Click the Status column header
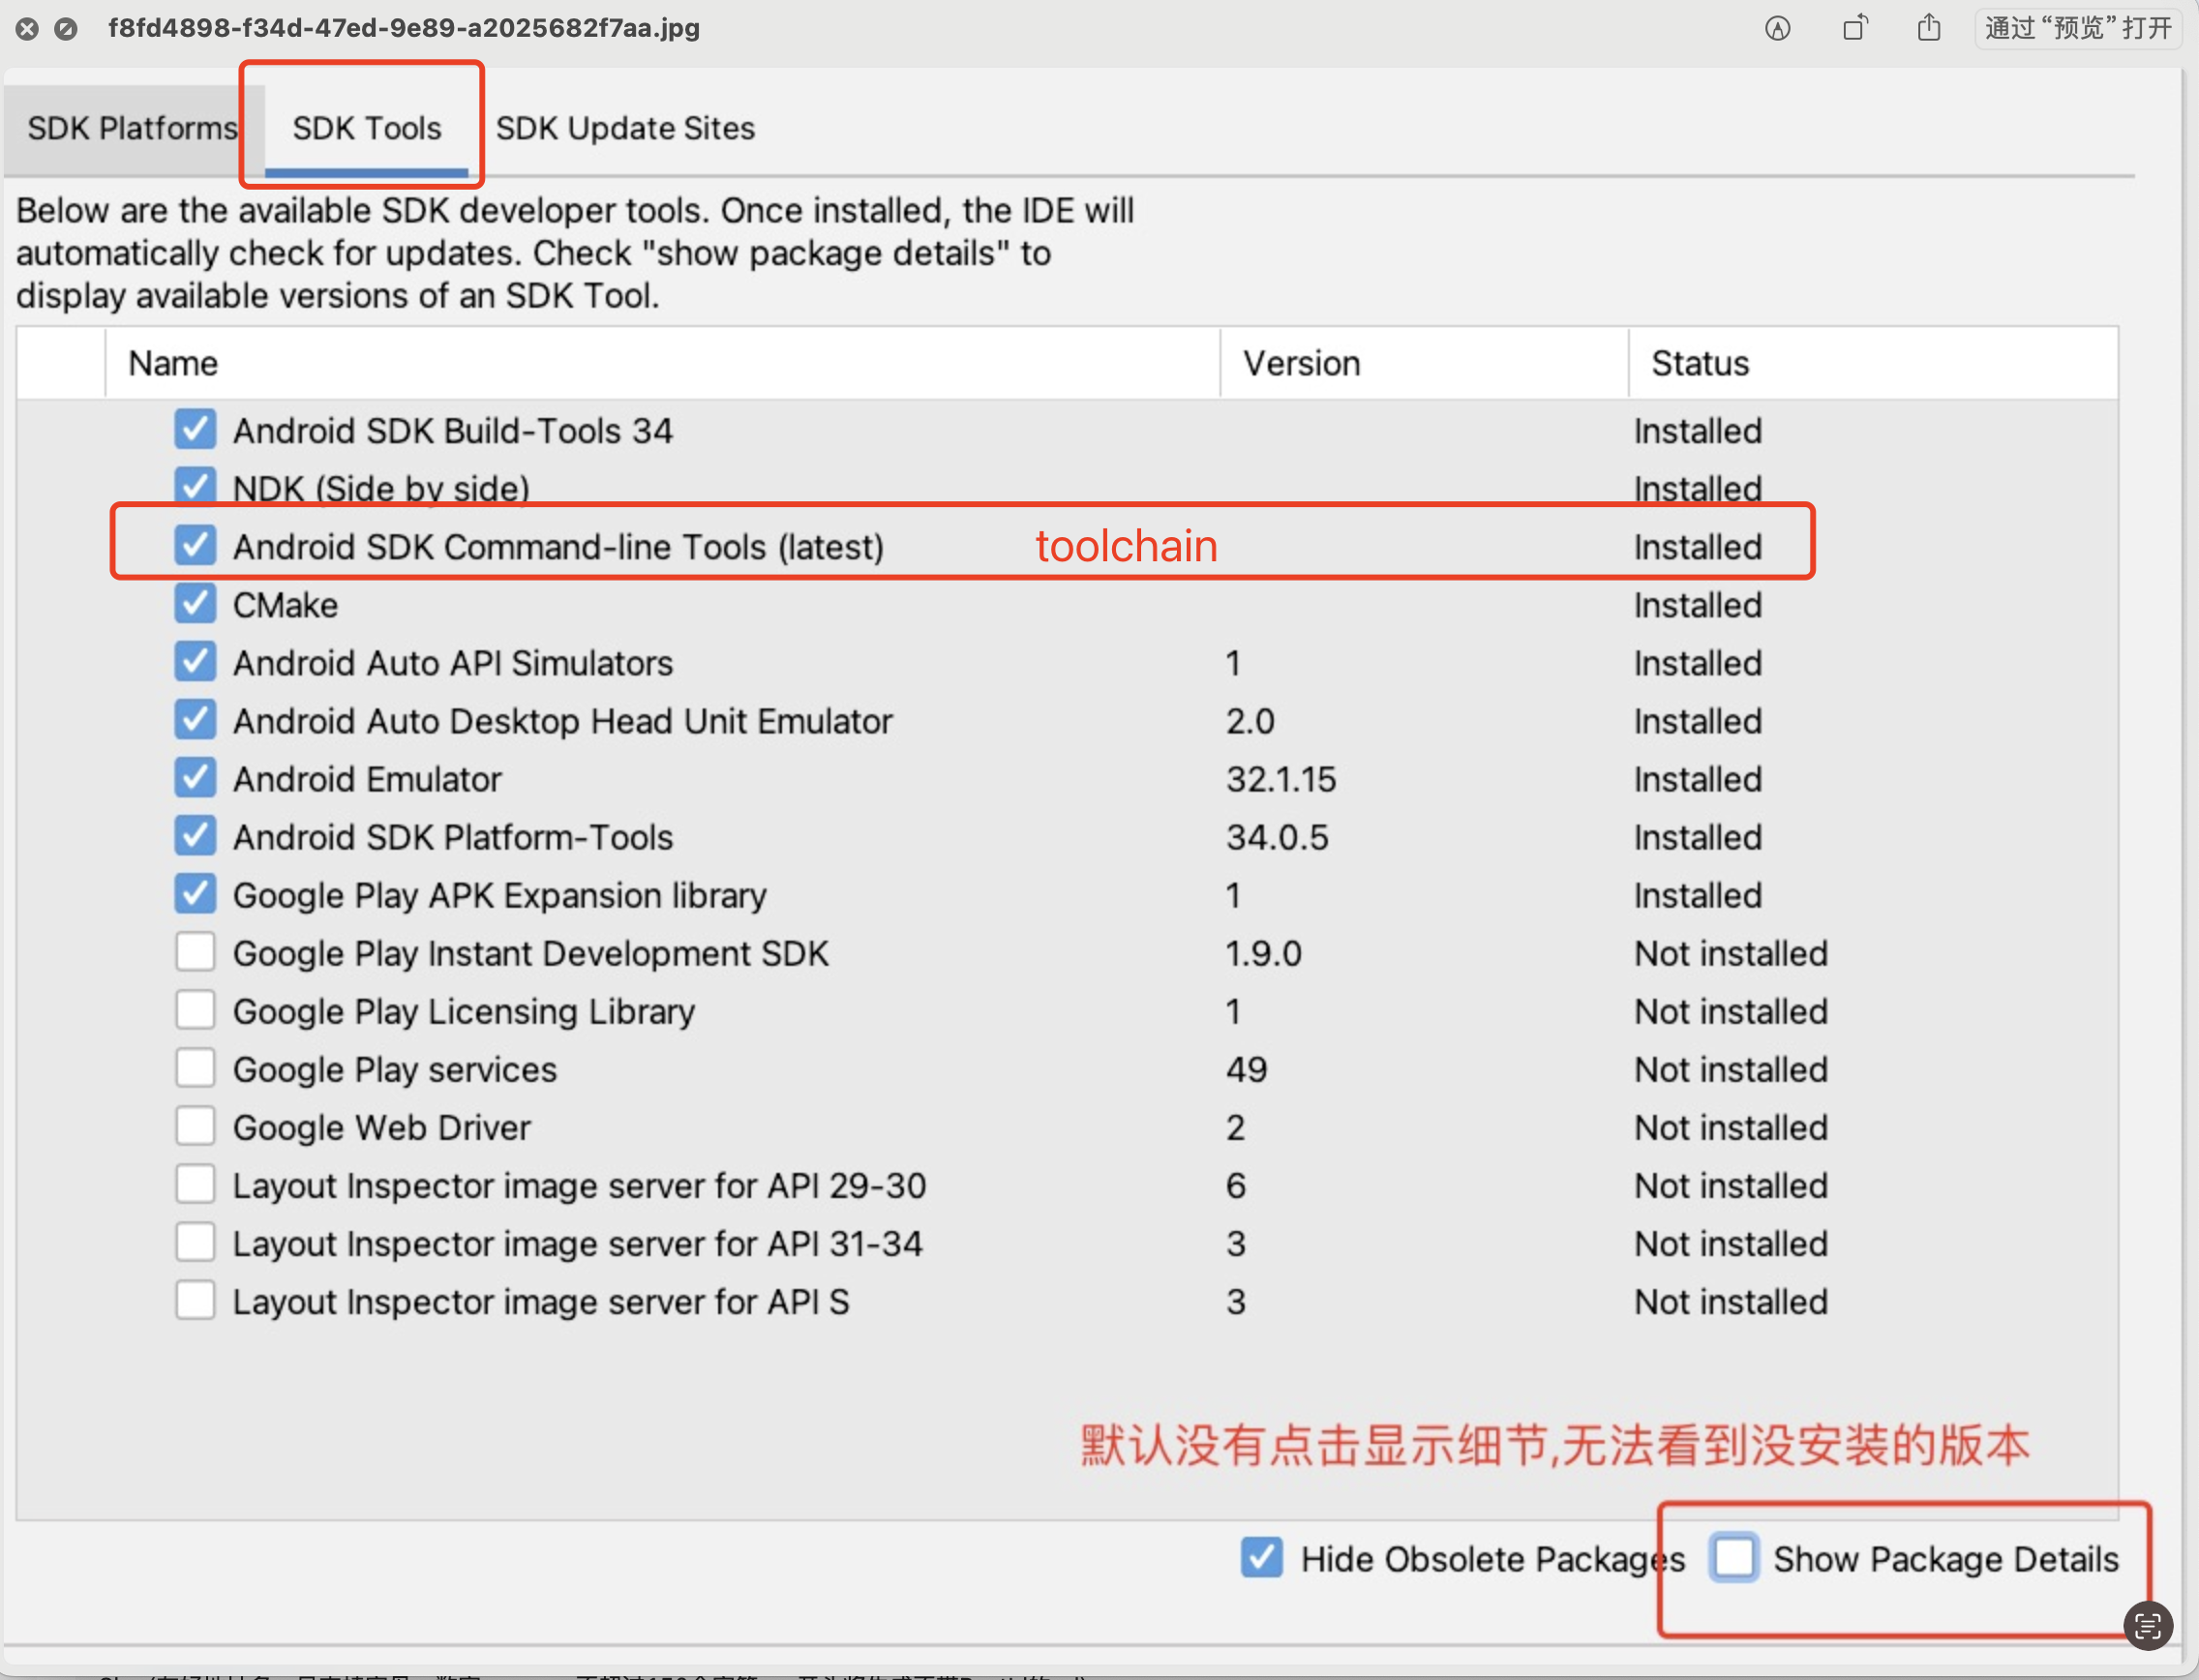The image size is (2199, 1680). pyautogui.click(x=1699, y=363)
